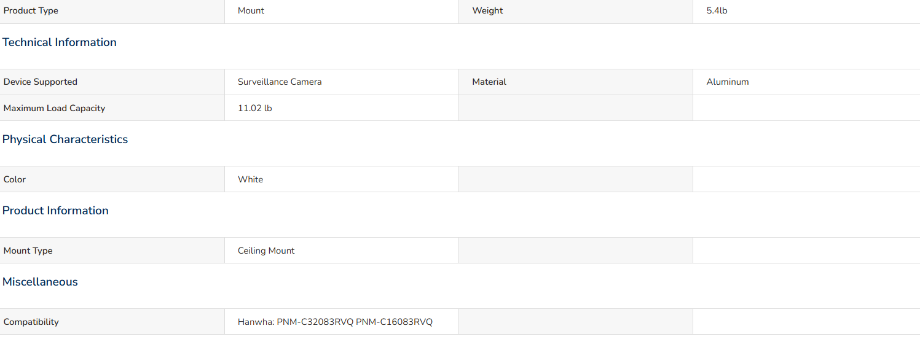The width and height of the screenshot is (920, 339).
Task: Select the Surveillance Camera value
Action: [280, 82]
